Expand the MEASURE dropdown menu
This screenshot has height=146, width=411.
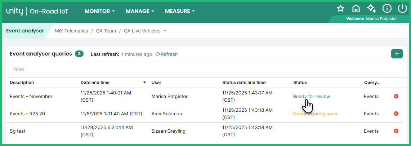180,11
